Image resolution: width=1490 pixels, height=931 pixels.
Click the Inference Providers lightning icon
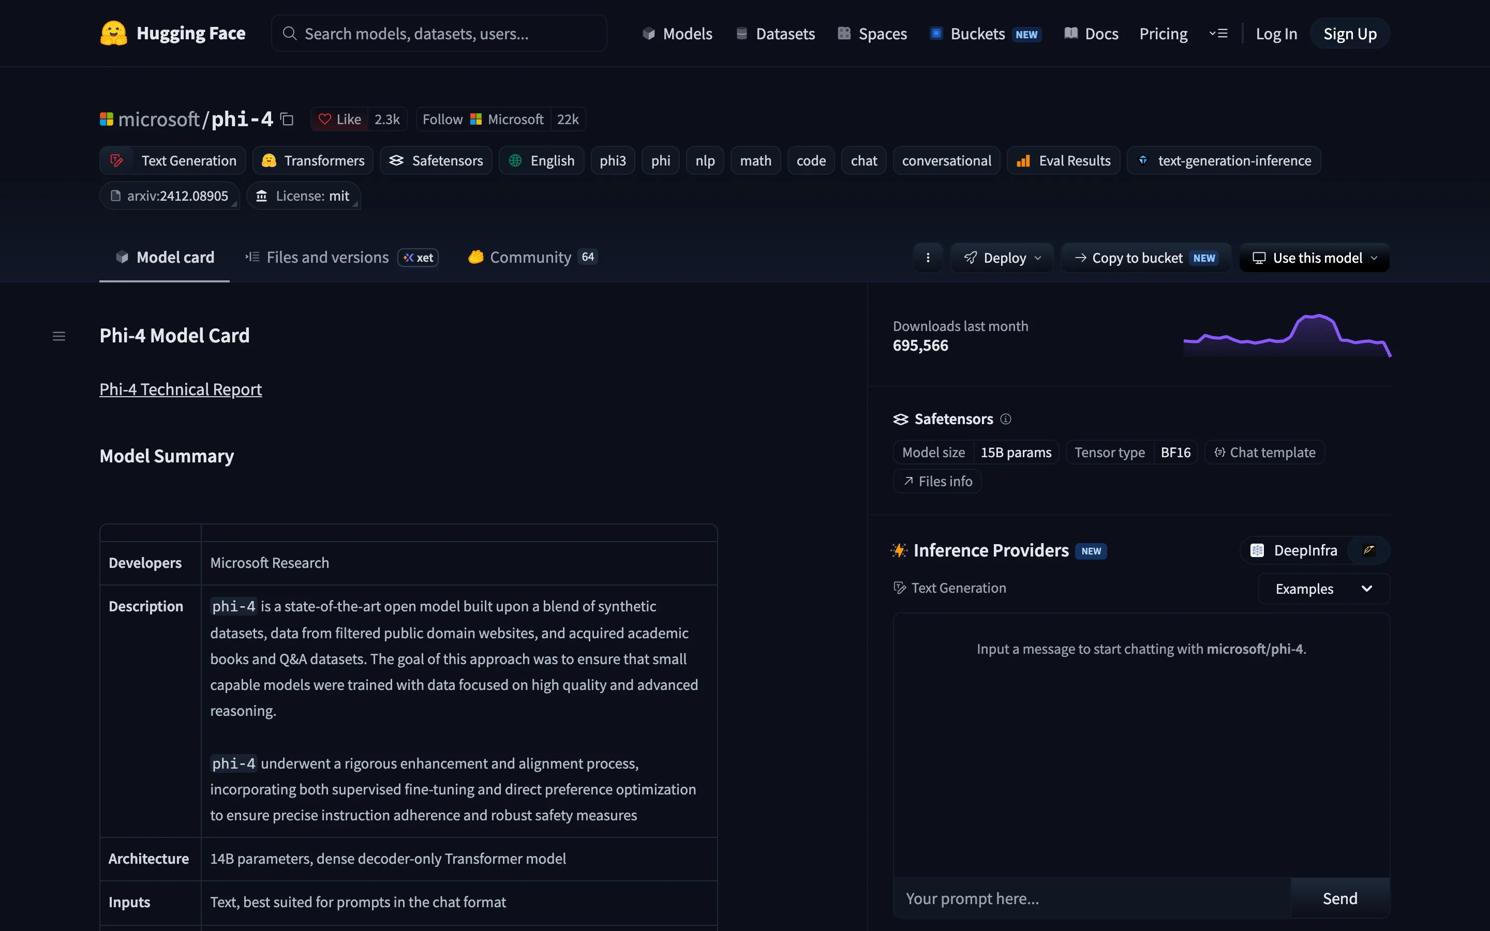click(x=899, y=550)
